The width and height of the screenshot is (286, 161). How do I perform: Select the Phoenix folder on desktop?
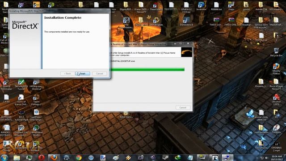click(x=261, y=83)
